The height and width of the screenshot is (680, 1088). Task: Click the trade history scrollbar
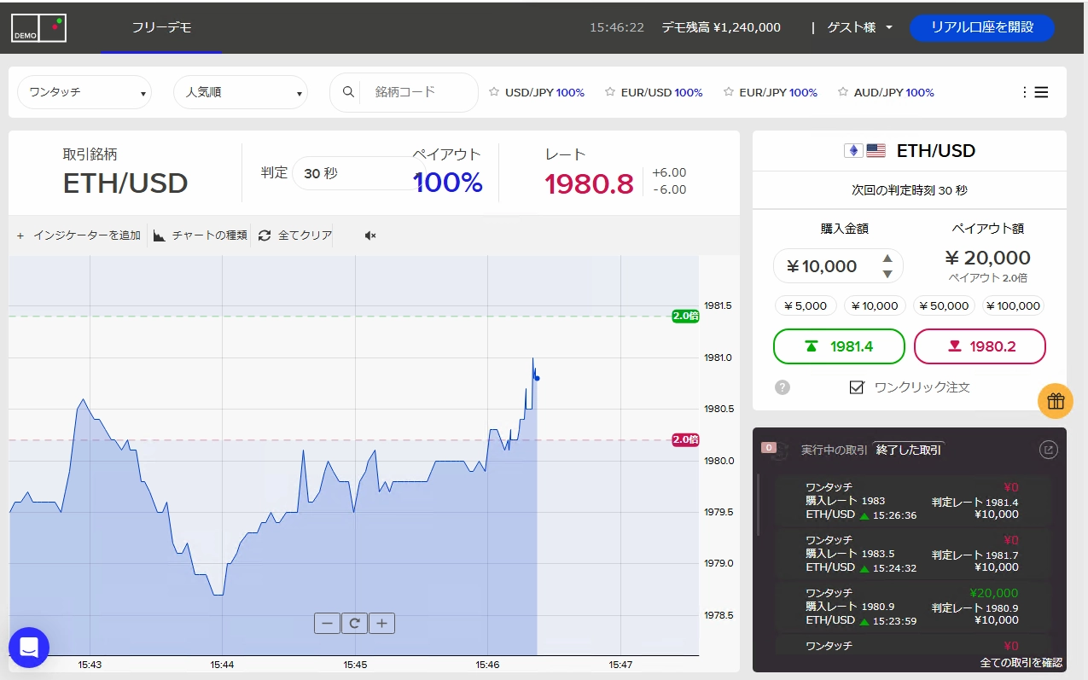tap(759, 504)
